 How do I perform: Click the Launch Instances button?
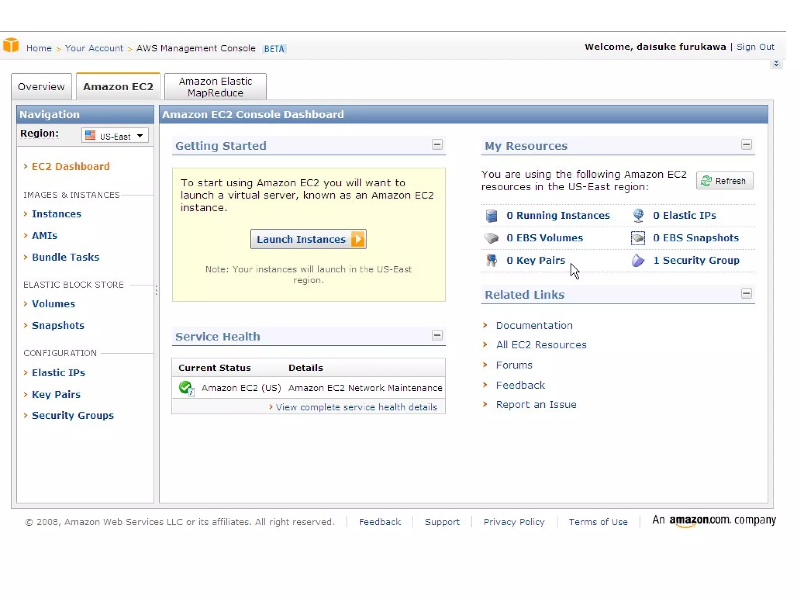308,239
